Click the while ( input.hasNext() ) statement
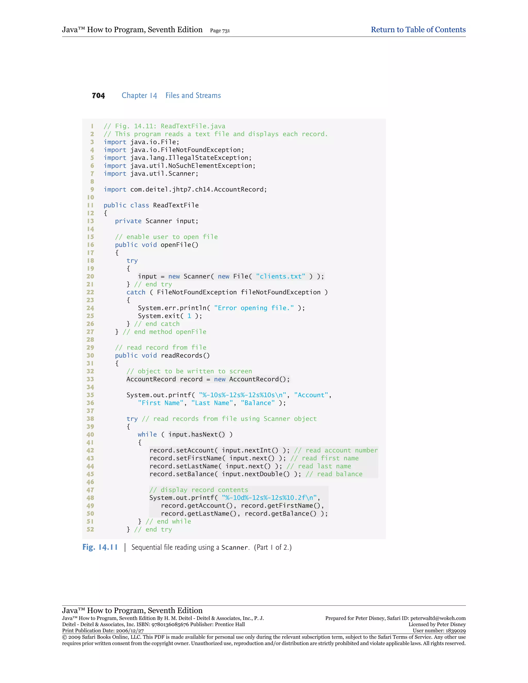 [x=185, y=435]
